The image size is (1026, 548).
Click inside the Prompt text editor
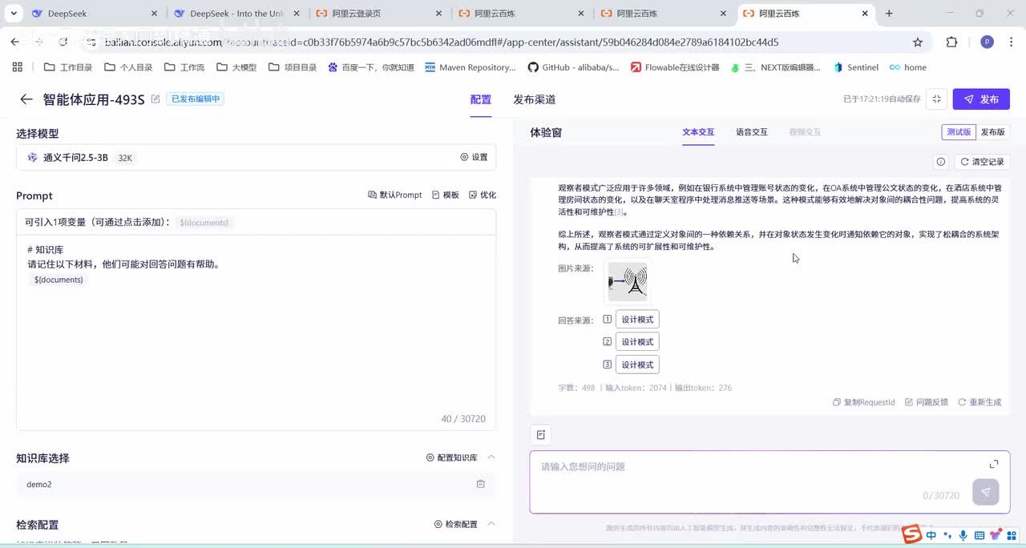256,332
